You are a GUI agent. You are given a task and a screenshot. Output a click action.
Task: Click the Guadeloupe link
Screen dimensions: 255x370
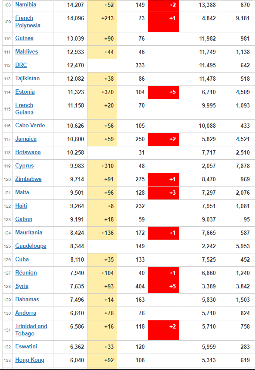click(x=31, y=246)
